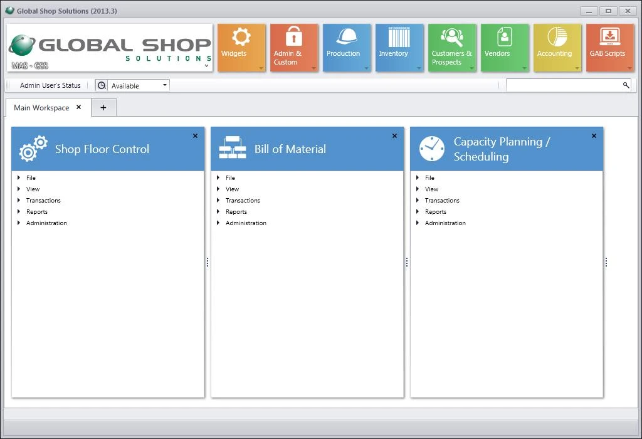
Task: Open the Accounting pie chart tile
Action: coord(557,47)
